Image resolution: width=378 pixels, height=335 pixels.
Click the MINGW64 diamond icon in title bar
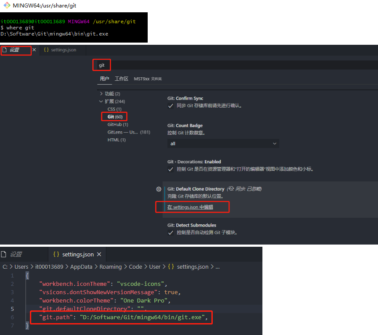click(6, 6)
